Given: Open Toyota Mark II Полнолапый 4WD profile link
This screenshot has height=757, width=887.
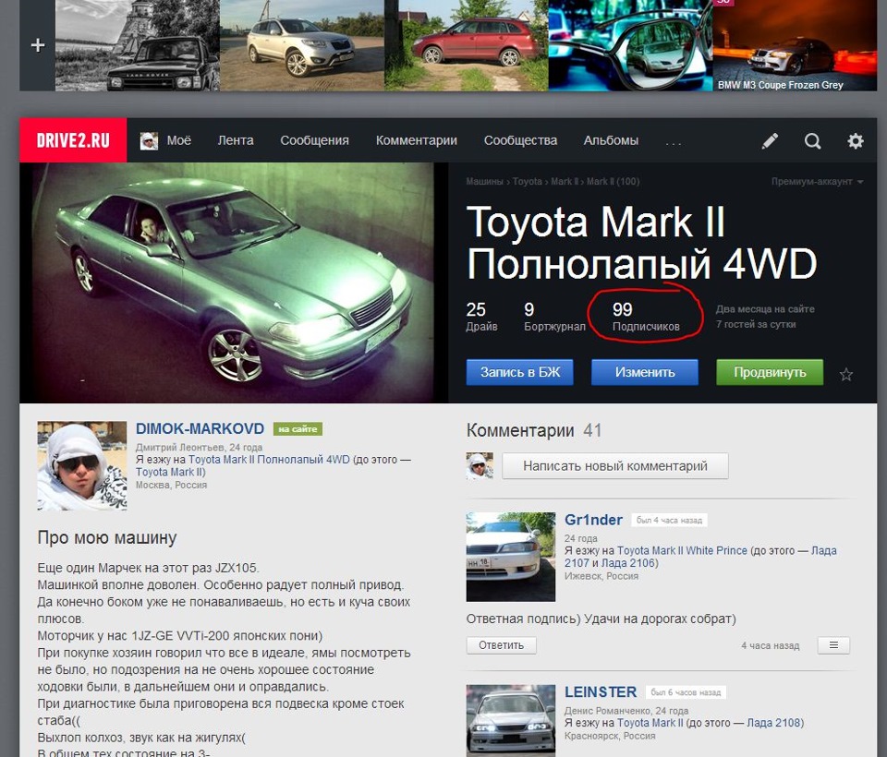Looking at the screenshot, I should 269,460.
